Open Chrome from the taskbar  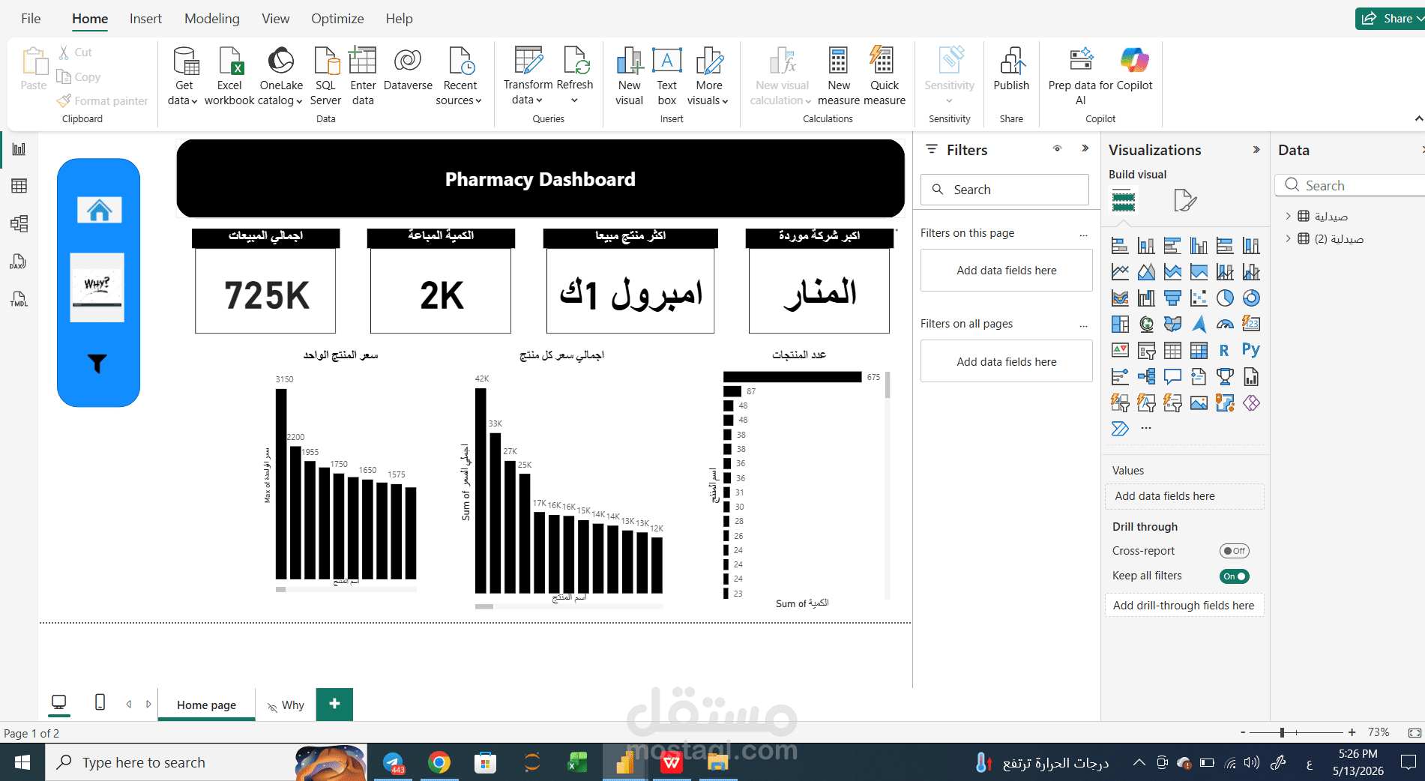439,762
